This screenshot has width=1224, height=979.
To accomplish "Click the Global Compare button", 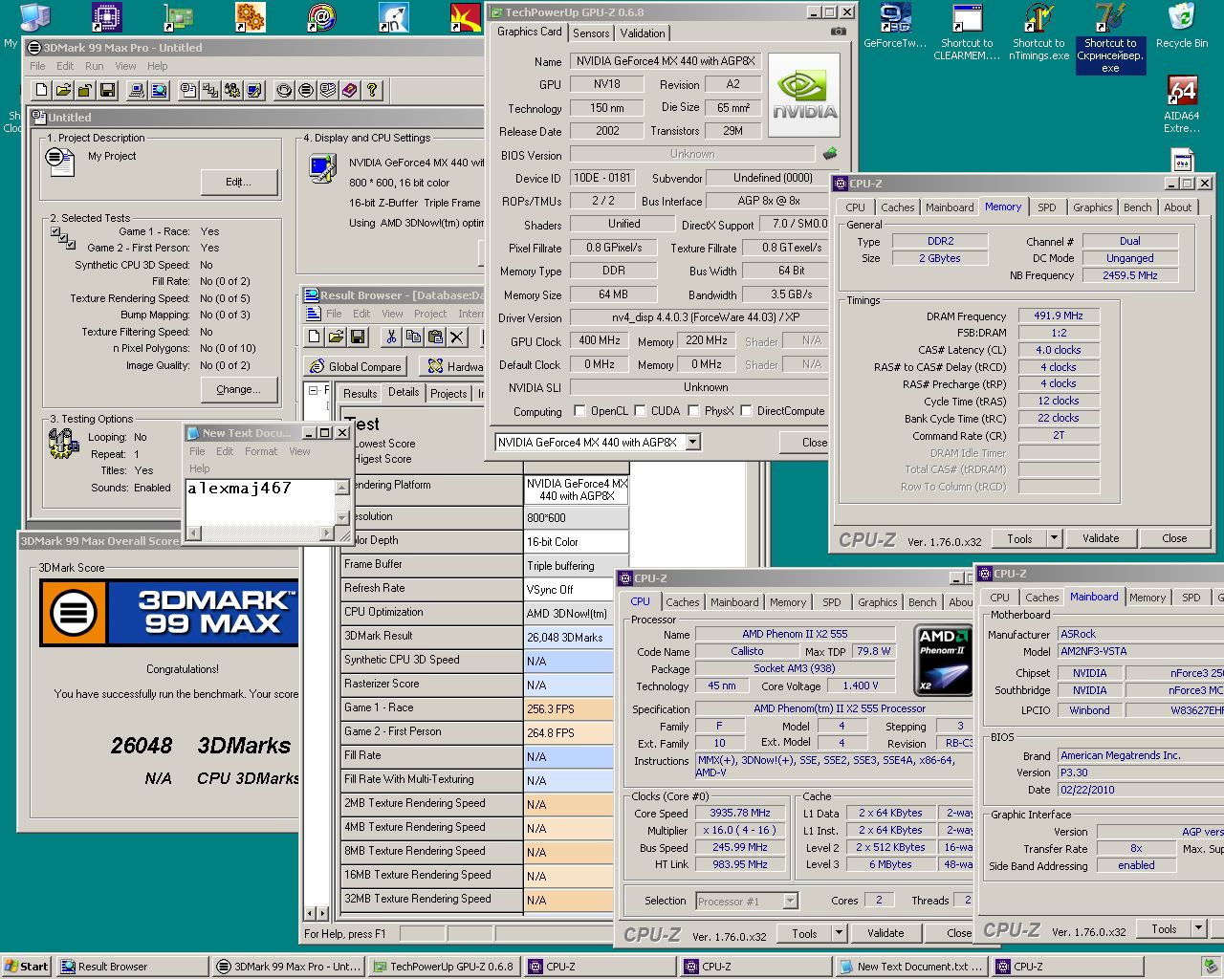I will [356, 366].
